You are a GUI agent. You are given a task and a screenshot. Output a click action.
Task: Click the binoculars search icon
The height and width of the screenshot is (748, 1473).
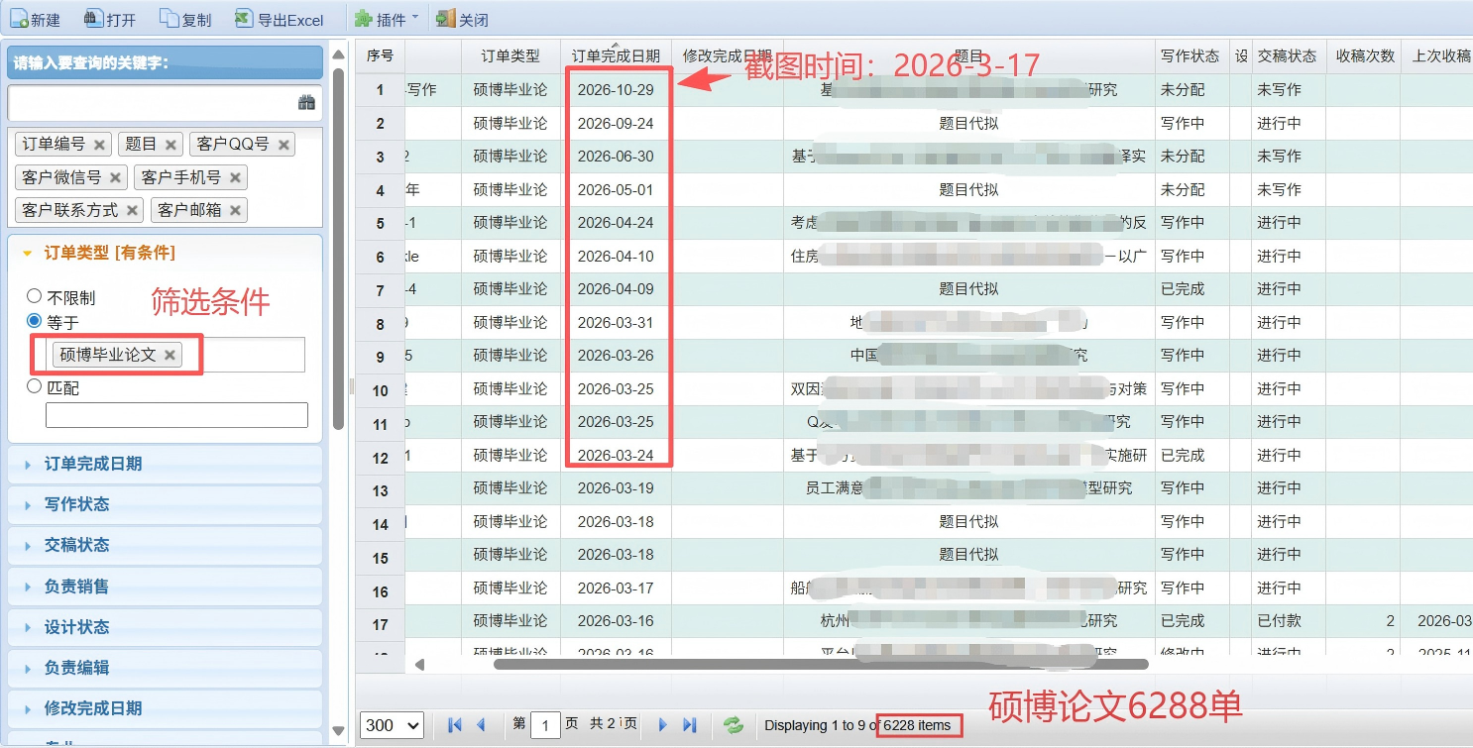(x=306, y=101)
